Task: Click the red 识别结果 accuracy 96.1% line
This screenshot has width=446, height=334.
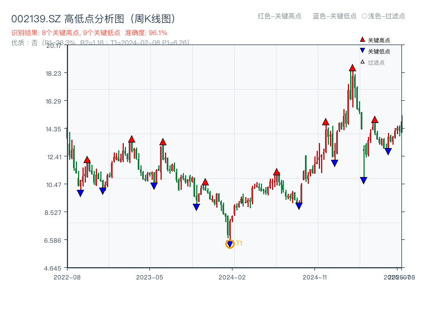Action: [89, 33]
